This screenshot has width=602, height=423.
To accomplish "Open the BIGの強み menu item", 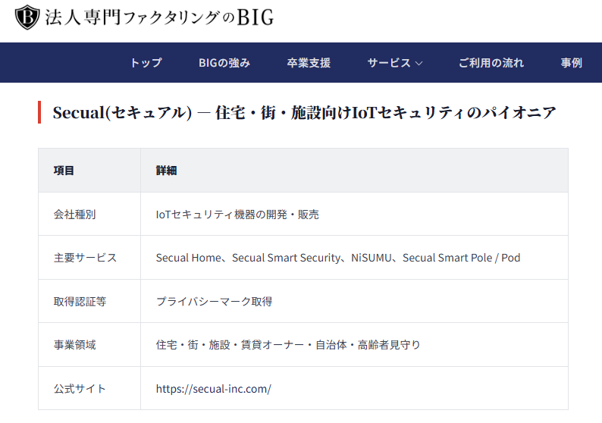I will (x=224, y=63).
